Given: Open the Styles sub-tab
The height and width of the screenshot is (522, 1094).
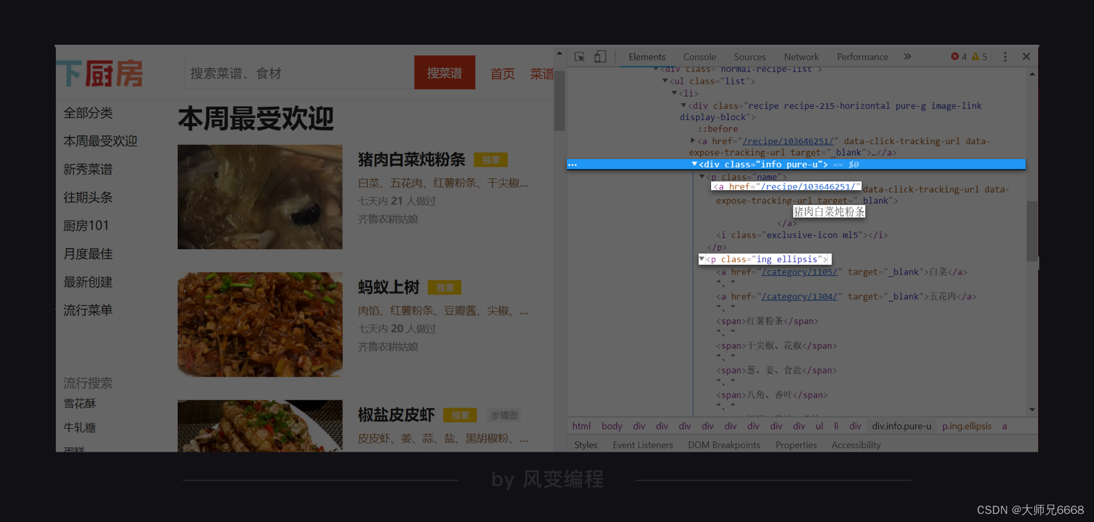Looking at the screenshot, I should point(586,445).
